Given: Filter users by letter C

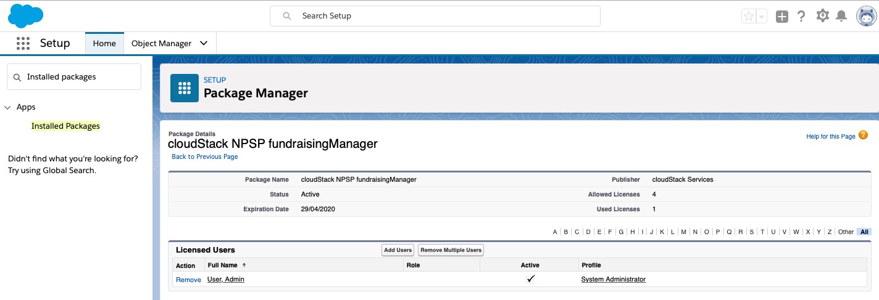Looking at the screenshot, I should pos(577,232).
